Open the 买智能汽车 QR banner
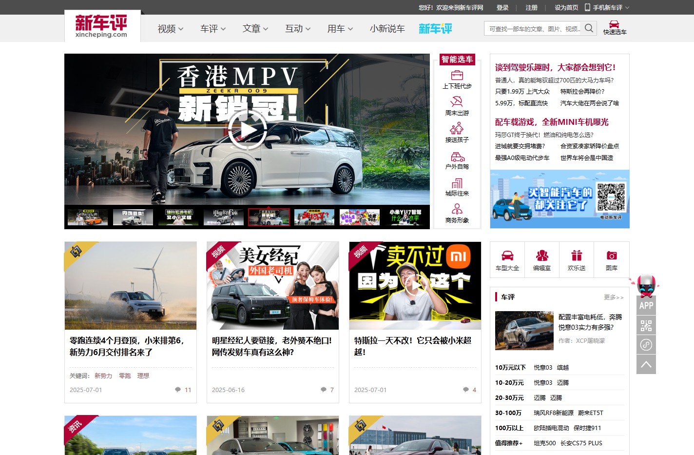Screen dimensions: 694x455 (x=559, y=199)
